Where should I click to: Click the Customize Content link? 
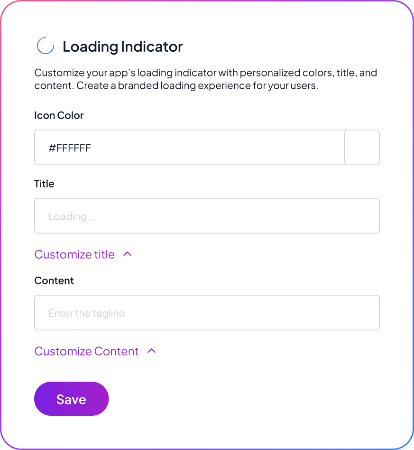(87, 351)
